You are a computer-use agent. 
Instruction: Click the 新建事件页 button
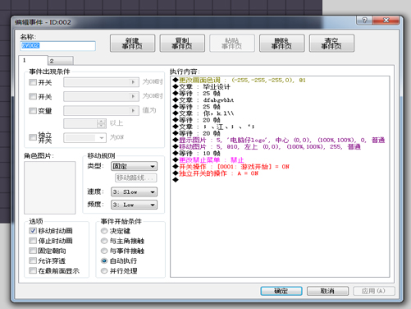pos(132,44)
